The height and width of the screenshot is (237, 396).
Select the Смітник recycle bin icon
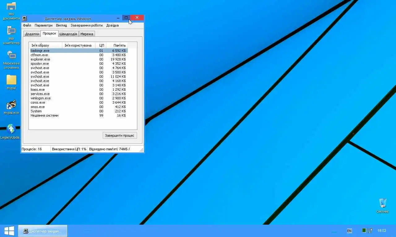tap(383, 206)
